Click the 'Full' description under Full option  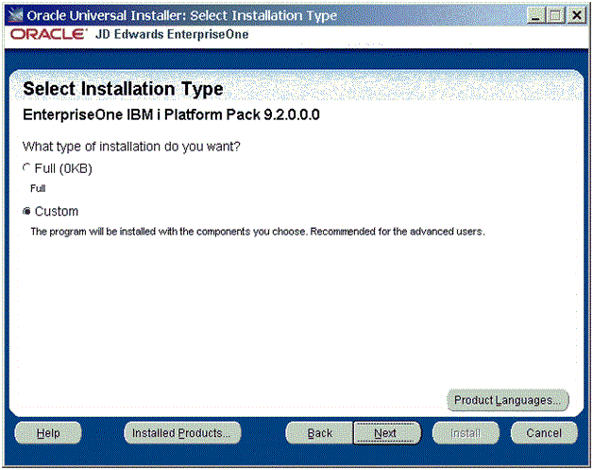coord(38,188)
